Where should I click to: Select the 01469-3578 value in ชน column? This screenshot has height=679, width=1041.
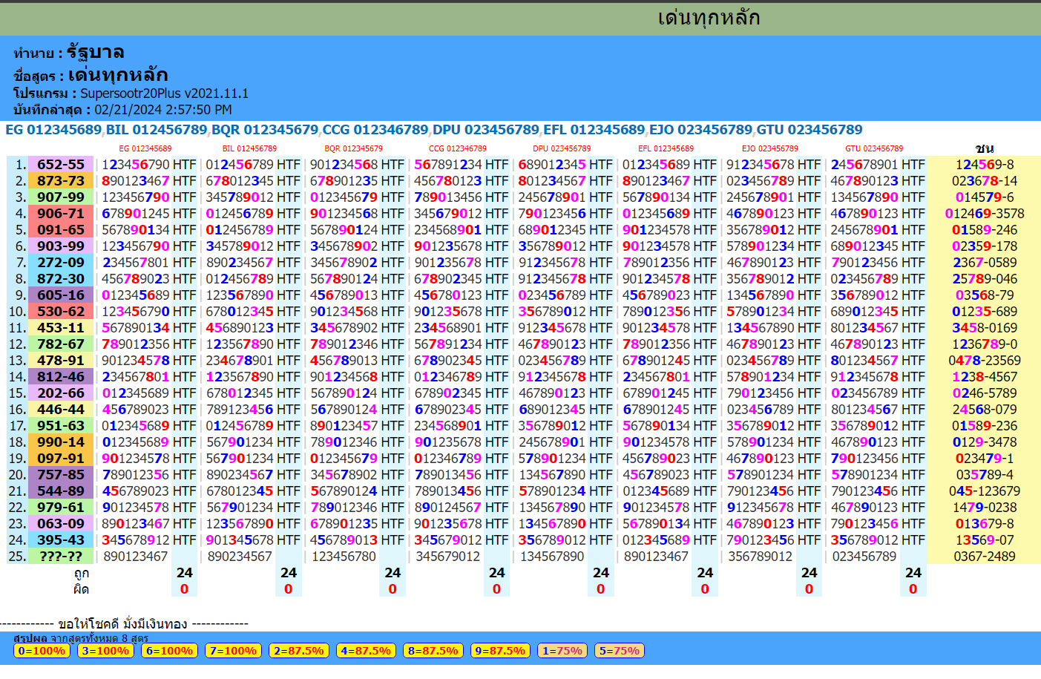pos(985,214)
